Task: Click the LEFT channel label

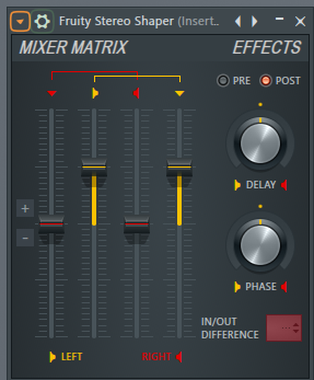Action: point(72,357)
